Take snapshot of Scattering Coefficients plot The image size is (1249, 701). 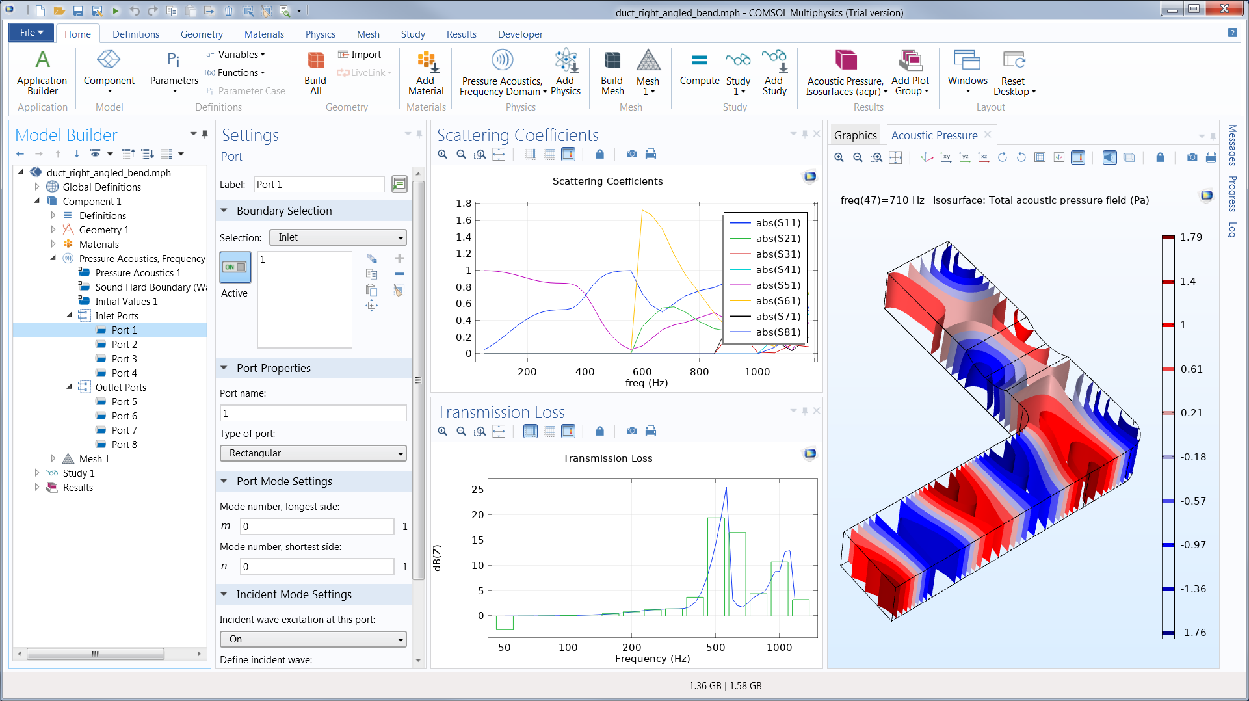click(631, 154)
